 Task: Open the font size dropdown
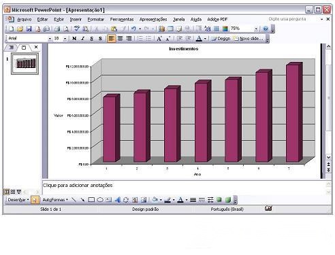65,39
